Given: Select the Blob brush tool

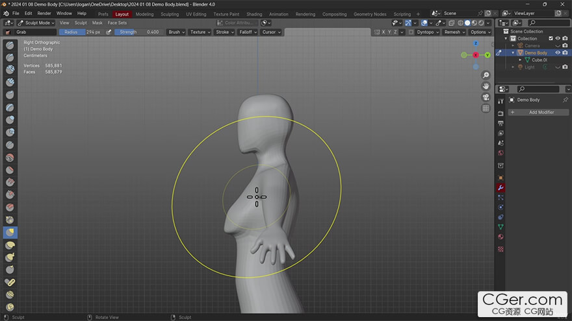Looking at the screenshot, I should [10, 132].
